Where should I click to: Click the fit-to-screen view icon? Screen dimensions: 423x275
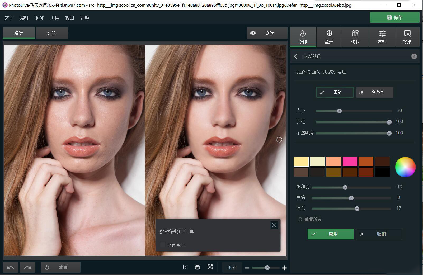(x=210, y=267)
